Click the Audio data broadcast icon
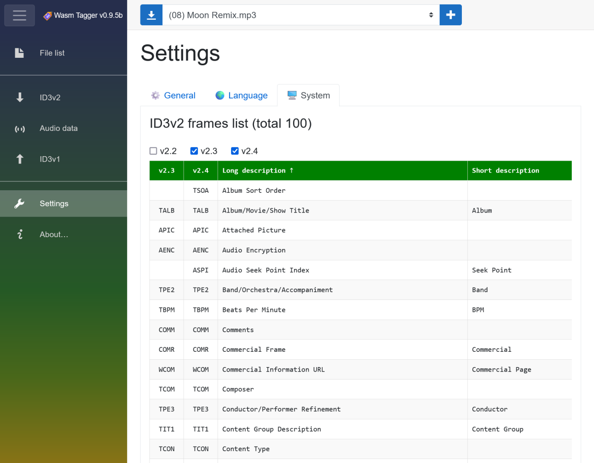Viewport: 594px width, 463px height. (x=20, y=128)
